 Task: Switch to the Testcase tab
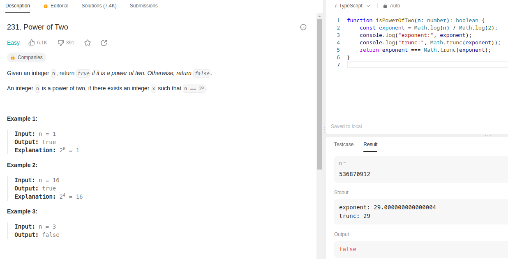(344, 144)
